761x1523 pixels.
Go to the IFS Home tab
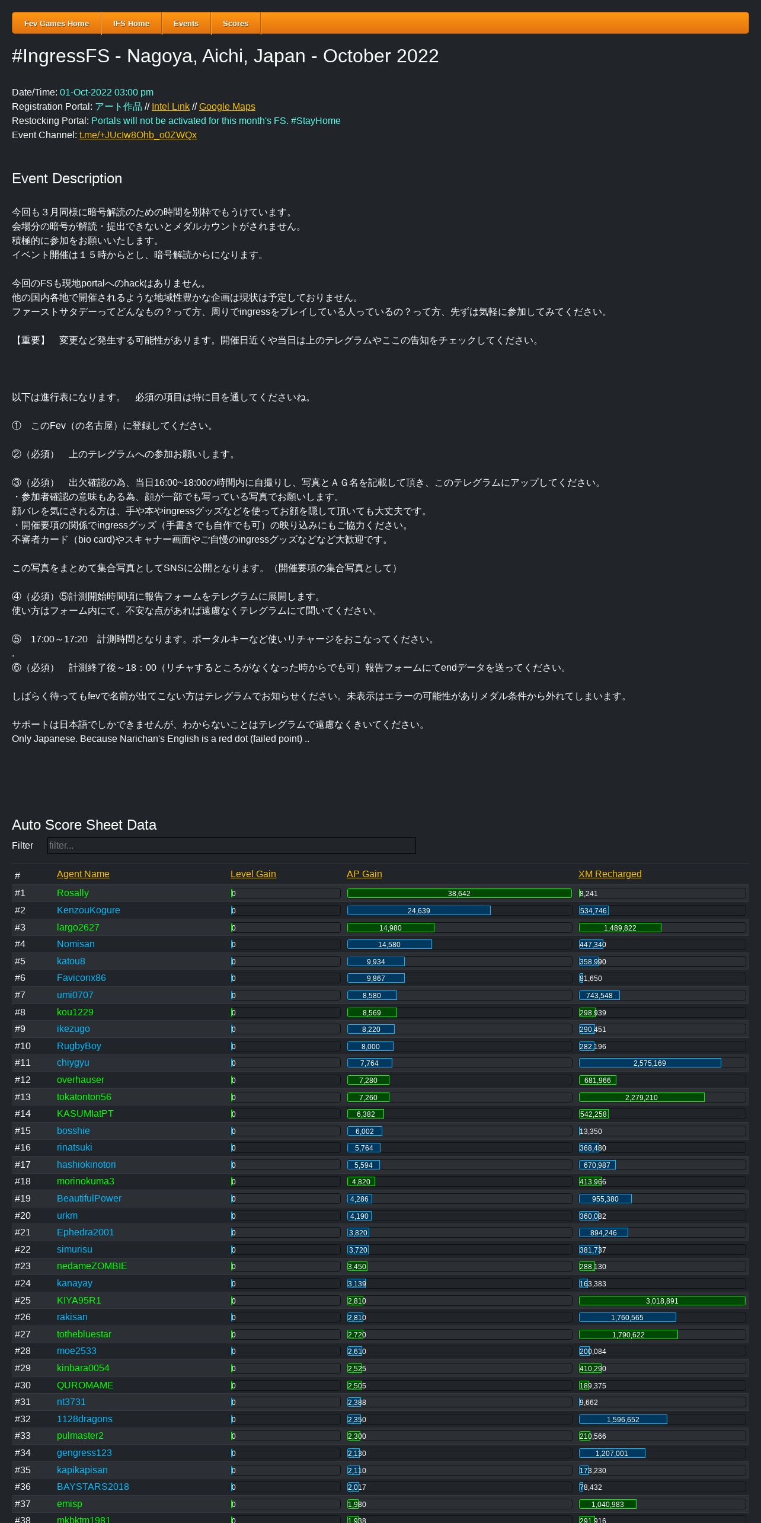point(131,23)
